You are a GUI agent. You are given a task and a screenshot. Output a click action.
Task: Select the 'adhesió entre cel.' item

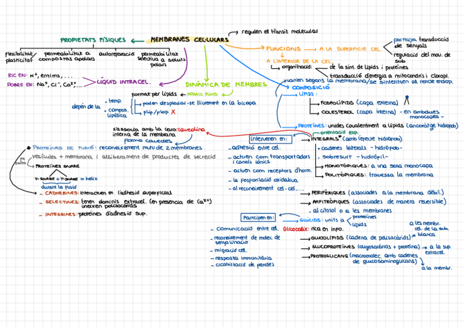256,147
